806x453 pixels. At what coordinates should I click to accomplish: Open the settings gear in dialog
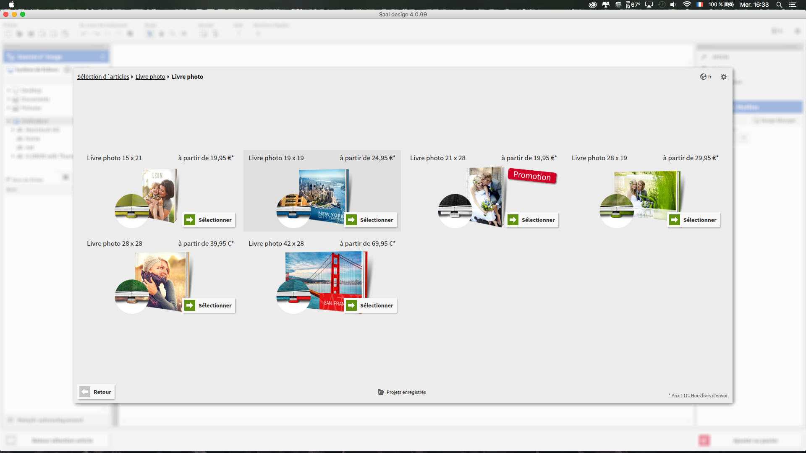[723, 77]
